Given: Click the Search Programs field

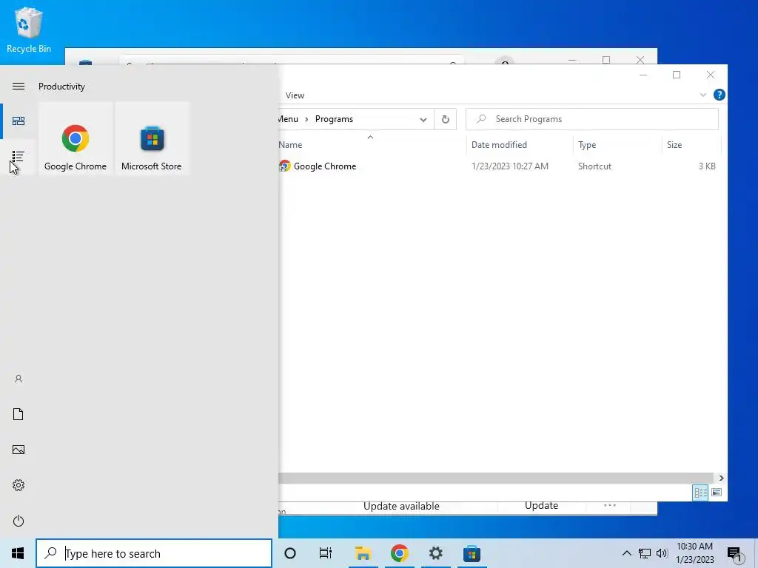Looking at the screenshot, I should tap(592, 119).
